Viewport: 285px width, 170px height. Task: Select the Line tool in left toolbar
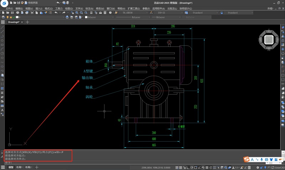tap(2, 27)
